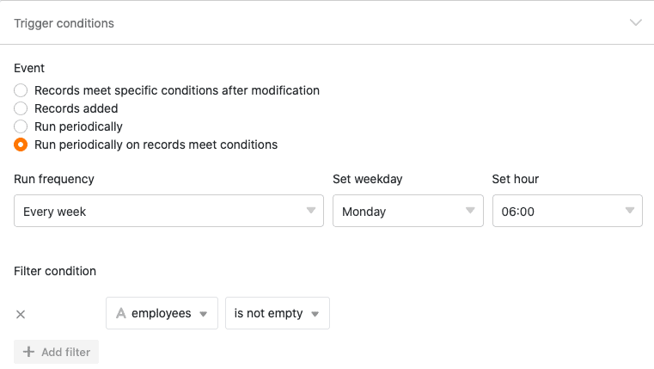Click the arrow icon beside 06:00
654x369 pixels.
click(630, 211)
